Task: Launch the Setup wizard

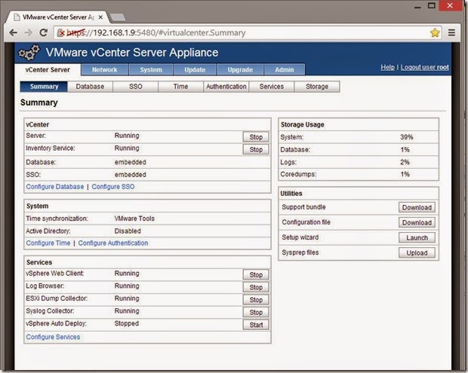Action: pos(417,238)
